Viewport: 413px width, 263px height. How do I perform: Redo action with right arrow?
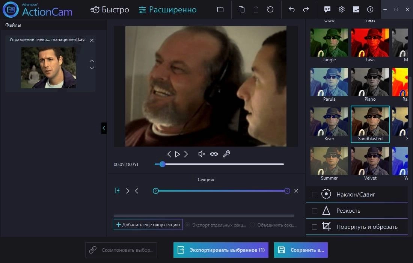click(306, 9)
